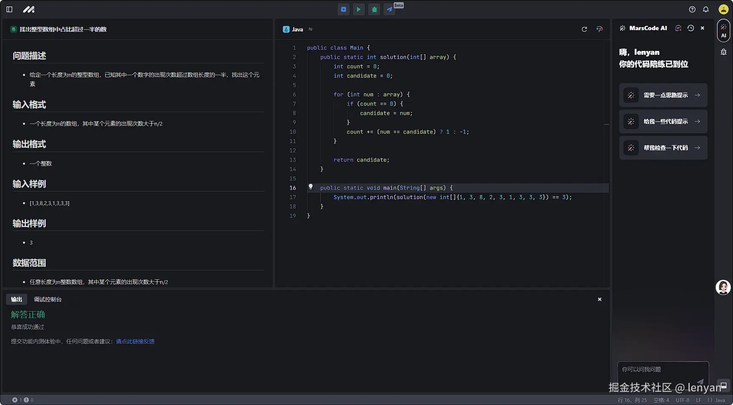Switch language using the Java selector

click(298, 29)
